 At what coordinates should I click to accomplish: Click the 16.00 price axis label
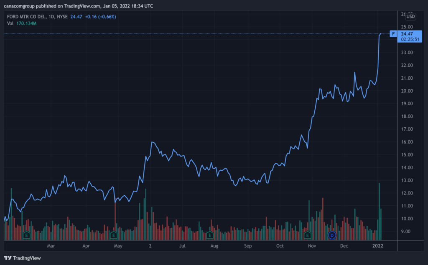click(407, 142)
